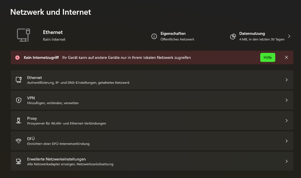Click the large Ethernet status icon
The width and height of the screenshot is (301, 178).
pos(24,35)
